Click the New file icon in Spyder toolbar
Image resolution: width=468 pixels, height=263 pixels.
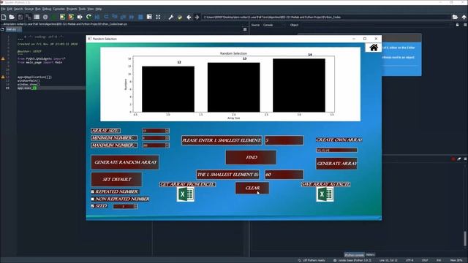4,17
